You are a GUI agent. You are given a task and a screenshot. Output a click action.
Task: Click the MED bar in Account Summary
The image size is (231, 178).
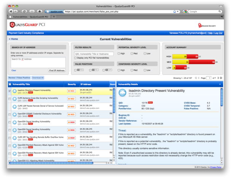[x=194, y=62]
